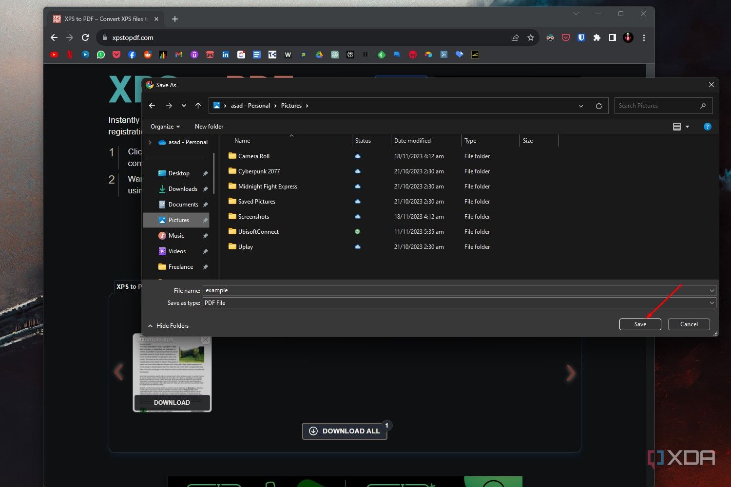Select the Cyberpunk 2077 folder
Image resolution: width=731 pixels, height=487 pixels.
[x=259, y=171]
